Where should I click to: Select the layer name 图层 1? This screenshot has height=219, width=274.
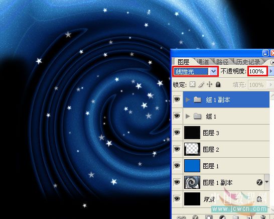pos(211,166)
